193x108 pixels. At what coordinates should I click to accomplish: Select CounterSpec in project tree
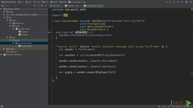pyautogui.click(x=25, y=46)
